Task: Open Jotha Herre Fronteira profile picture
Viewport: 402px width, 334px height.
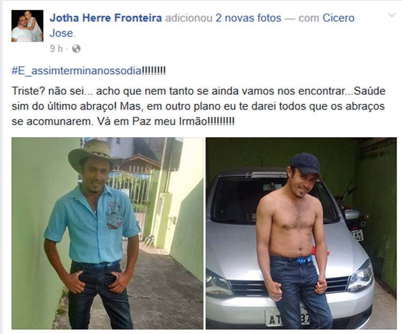Action: click(27, 26)
